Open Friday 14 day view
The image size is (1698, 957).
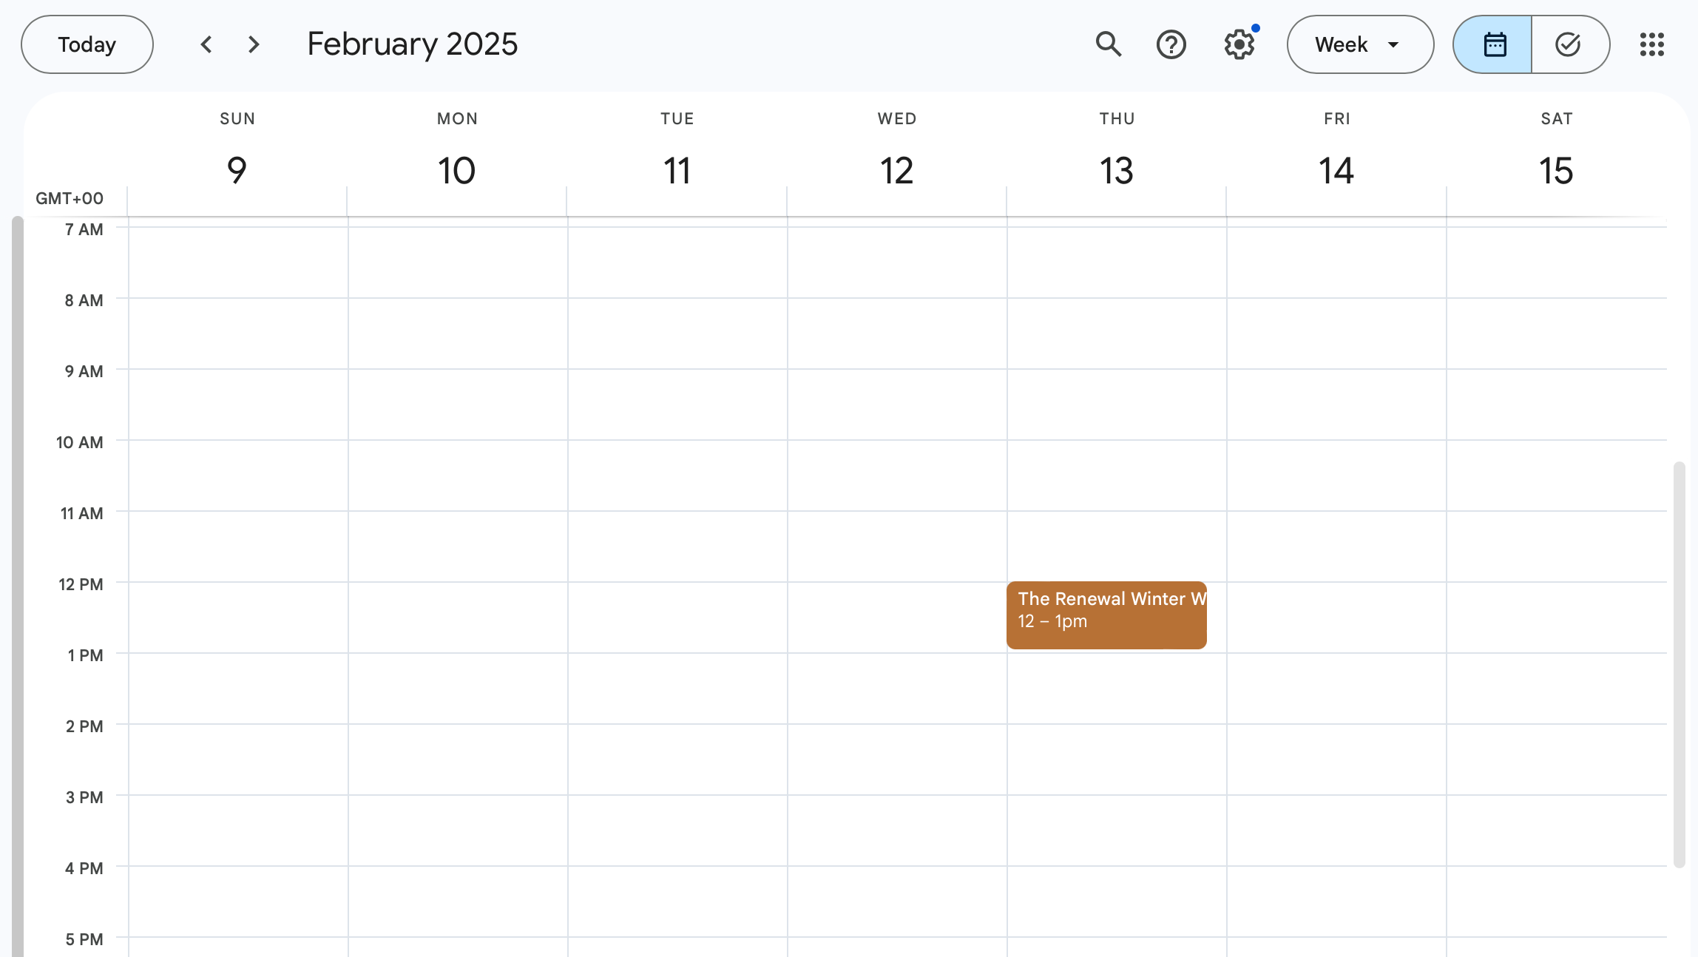(x=1336, y=170)
